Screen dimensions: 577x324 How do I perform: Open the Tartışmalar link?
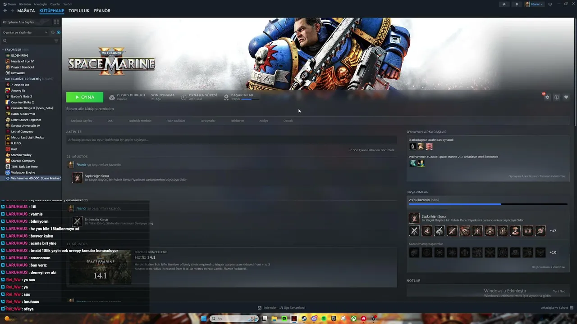click(208, 121)
